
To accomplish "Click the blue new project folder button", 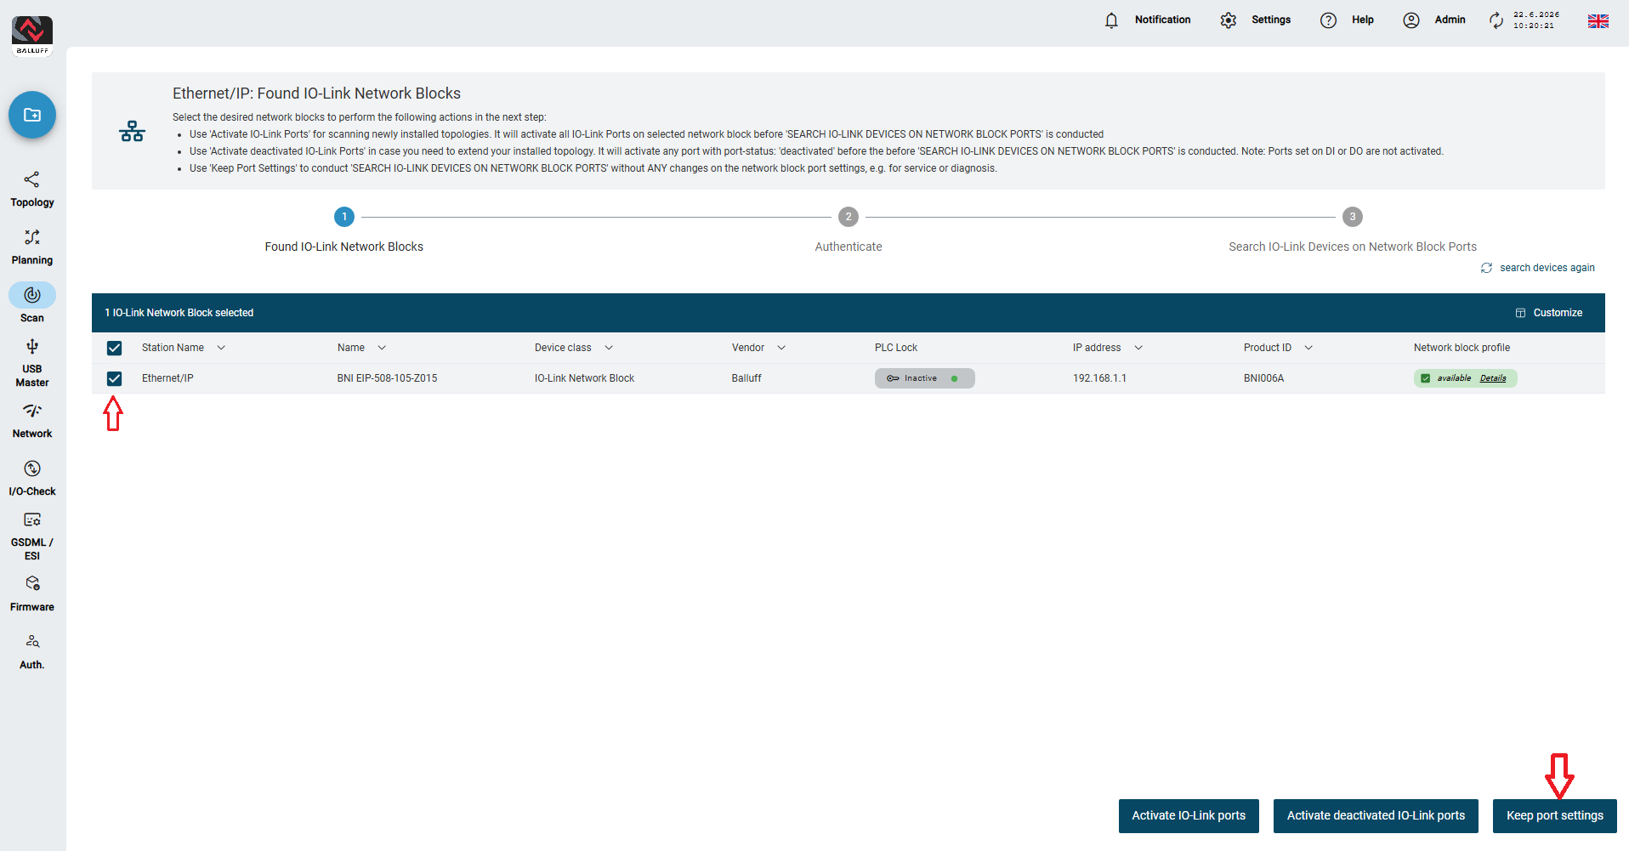I will 32,115.
